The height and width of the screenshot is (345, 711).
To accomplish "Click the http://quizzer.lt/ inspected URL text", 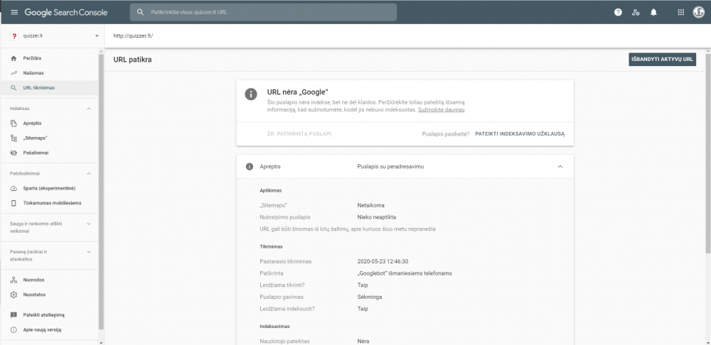I will coord(134,35).
